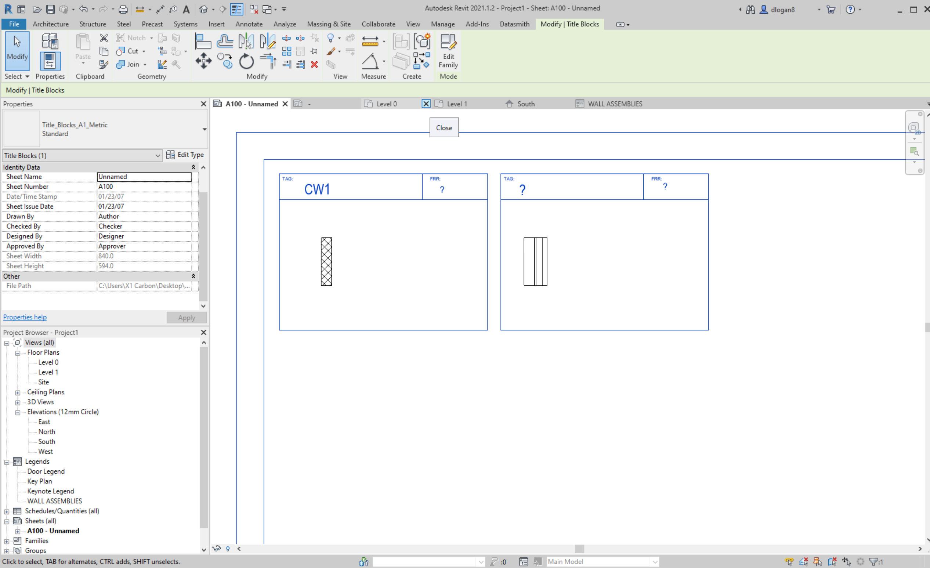This screenshot has height=568, width=930.
Task: Expand the Ceiling Plans tree node
Action: (x=17, y=392)
